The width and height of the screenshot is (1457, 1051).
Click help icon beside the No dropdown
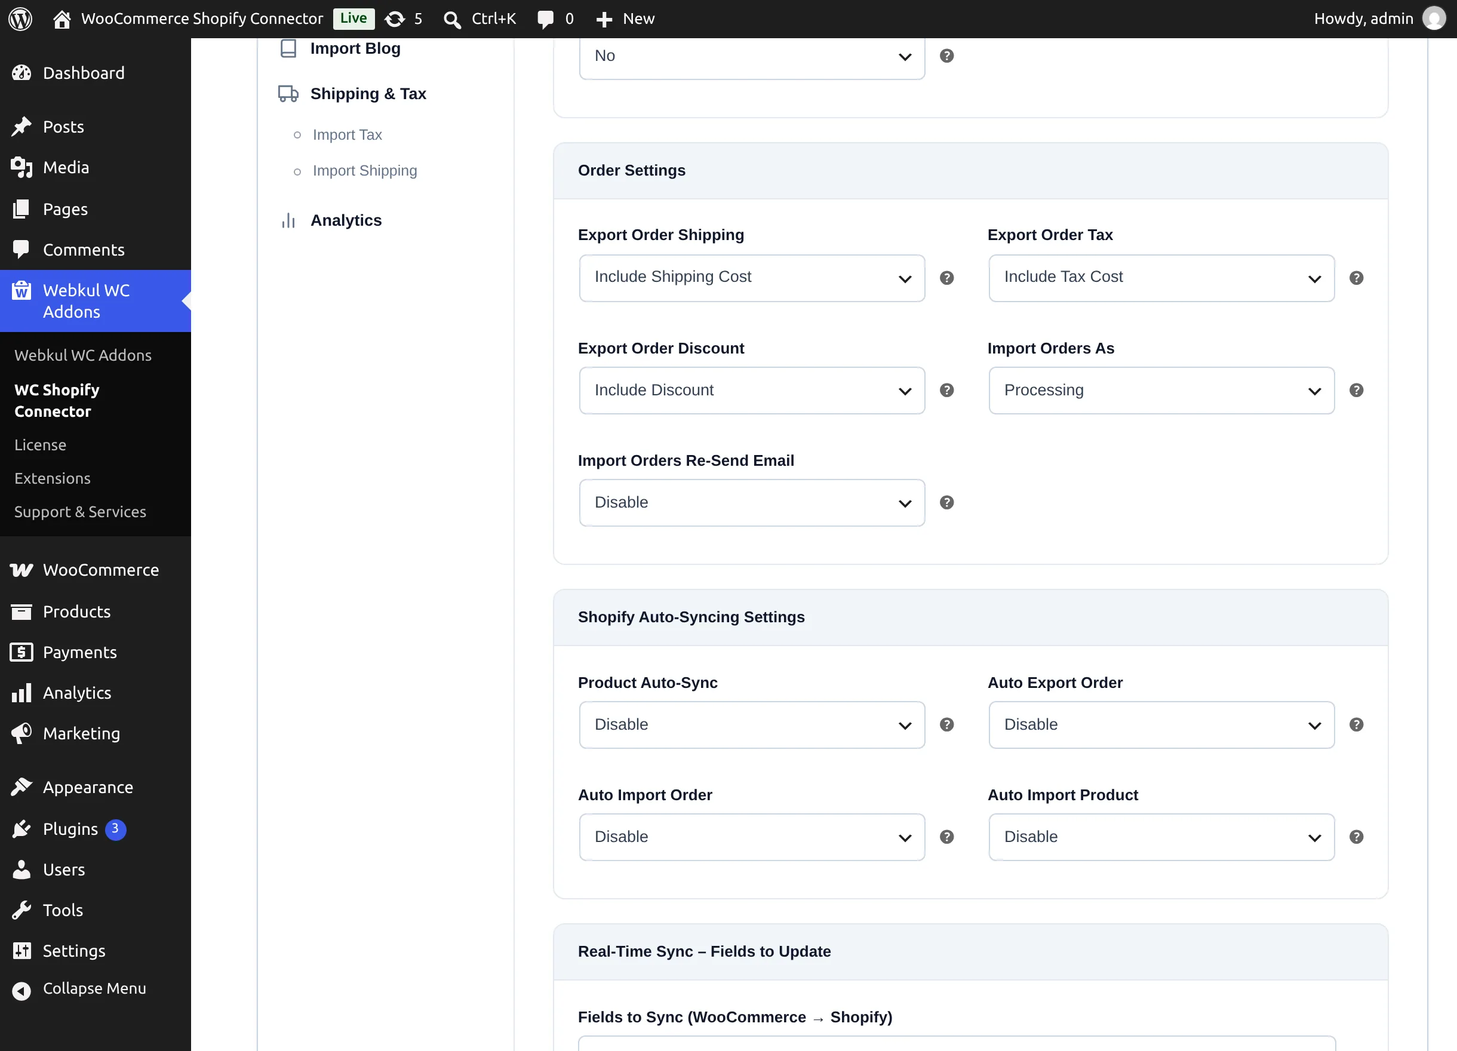(x=946, y=56)
